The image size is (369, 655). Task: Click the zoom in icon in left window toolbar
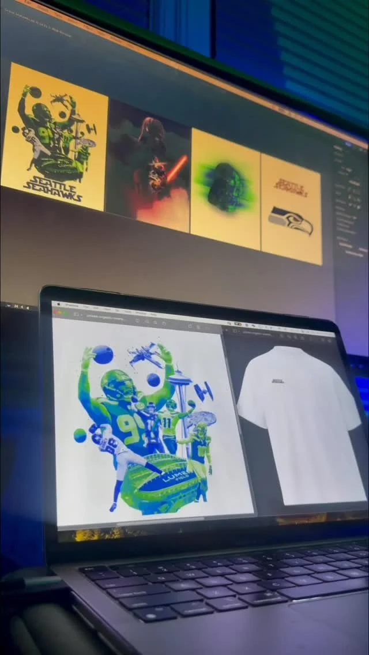coord(155,322)
